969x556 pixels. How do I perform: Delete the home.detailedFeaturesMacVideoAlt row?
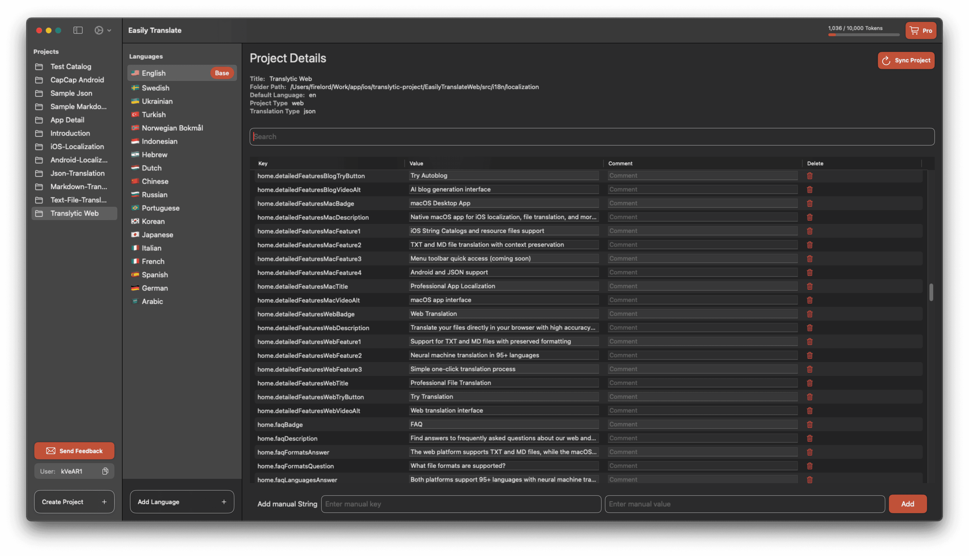click(x=809, y=300)
